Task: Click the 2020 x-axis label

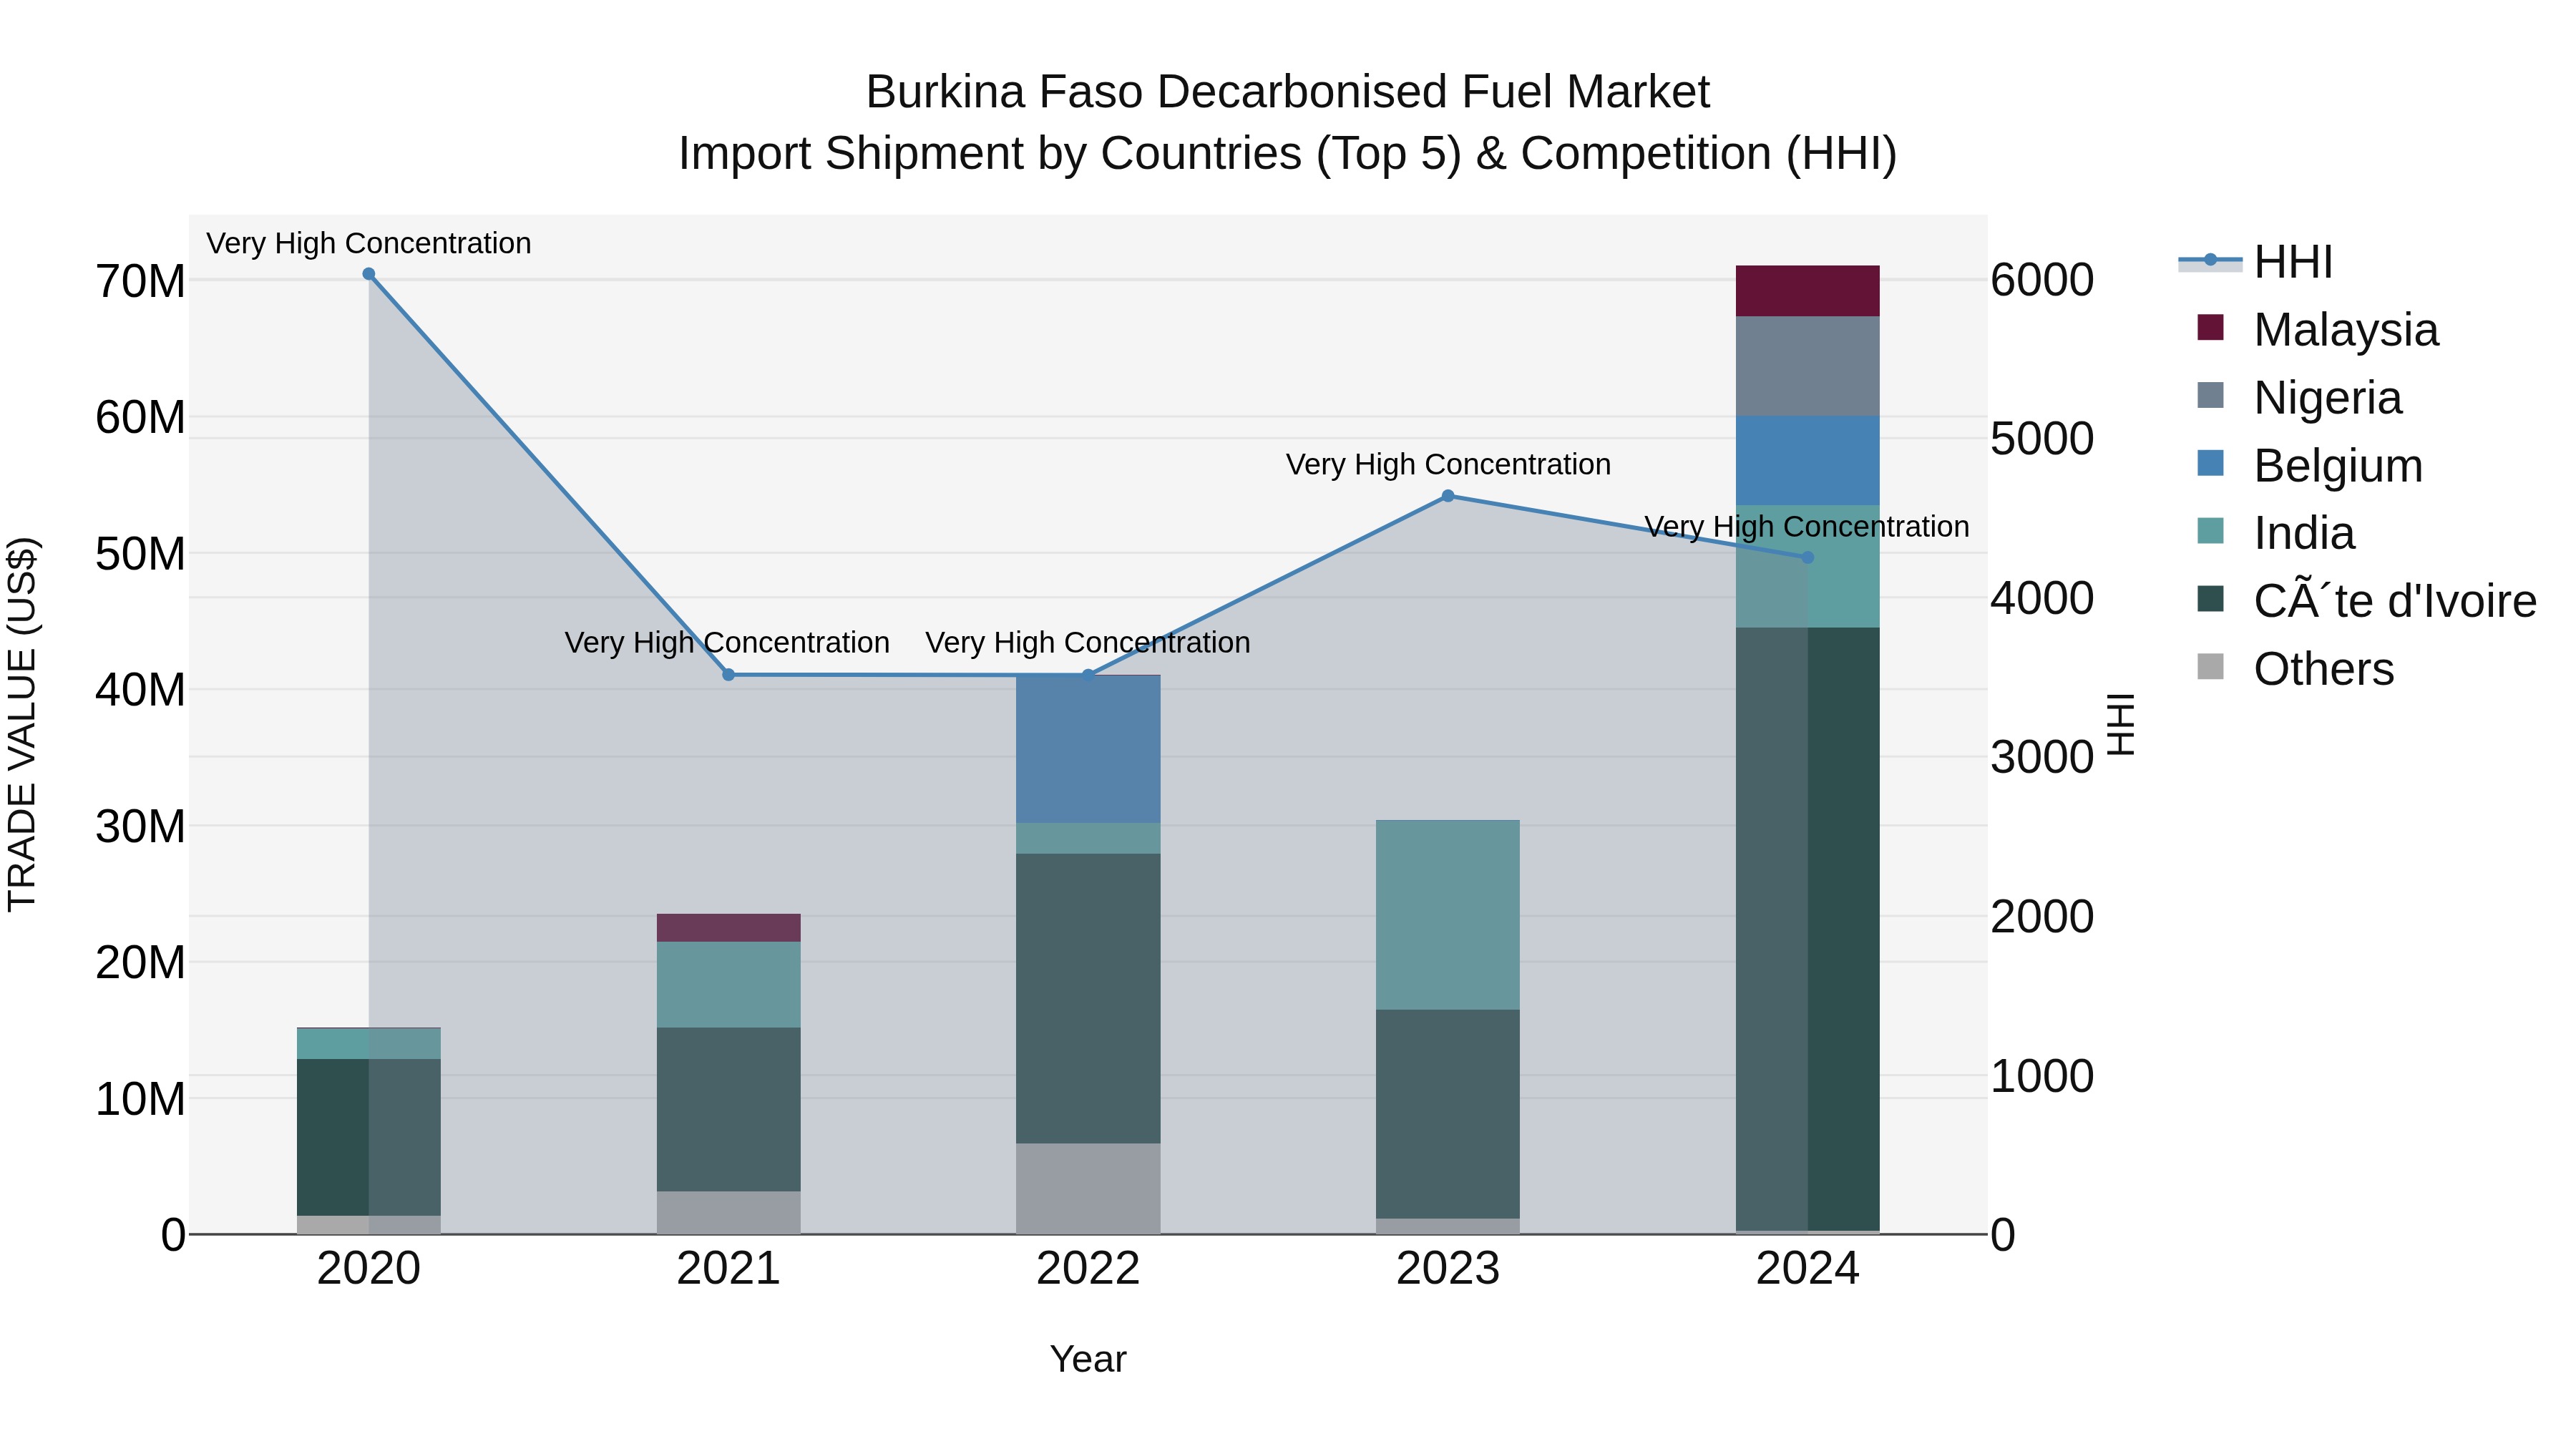Action: pos(369,1269)
